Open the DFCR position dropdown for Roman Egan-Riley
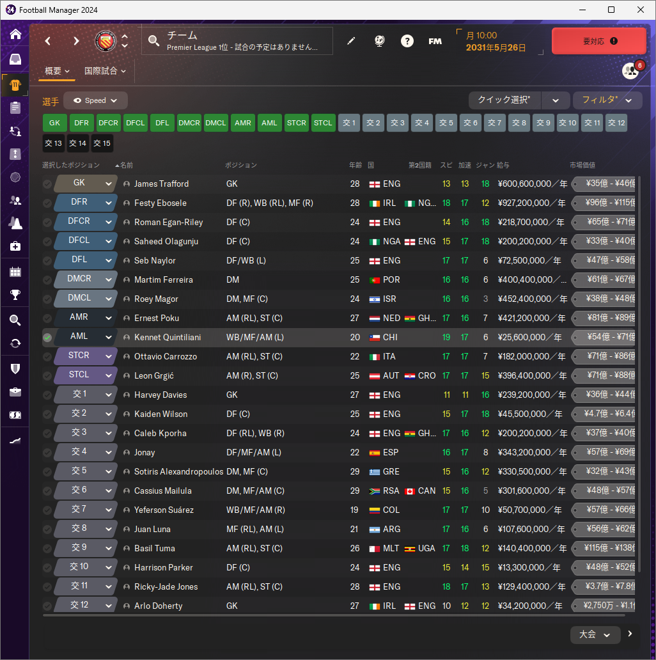This screenshot has height=660, width=656. [86, 222]
